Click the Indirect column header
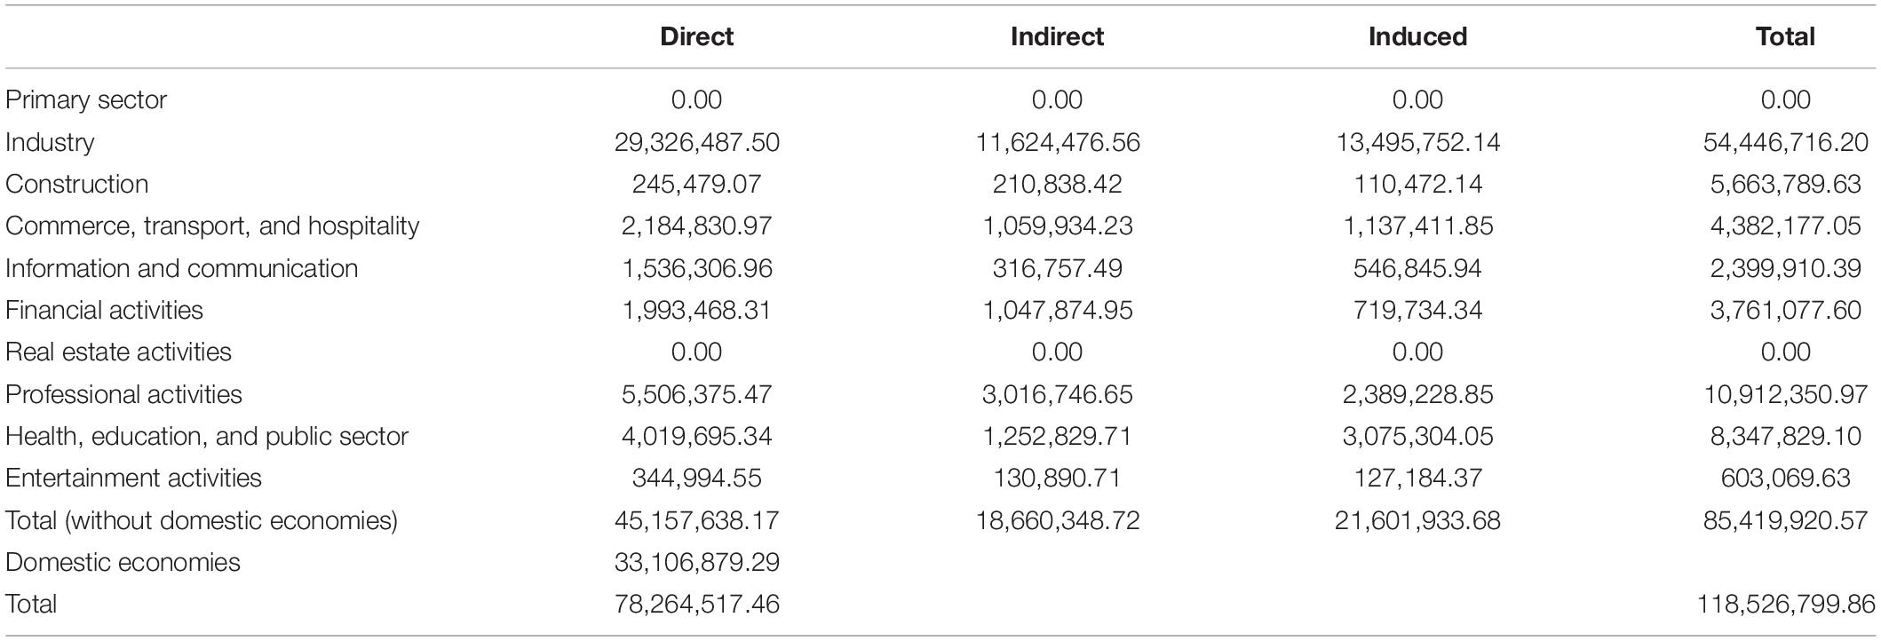This screenshot has width=1881, height=641. click(1057, 36)
